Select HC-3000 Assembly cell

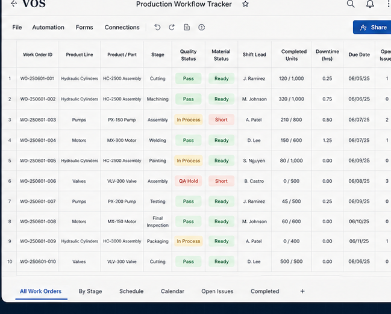point(122,241)
